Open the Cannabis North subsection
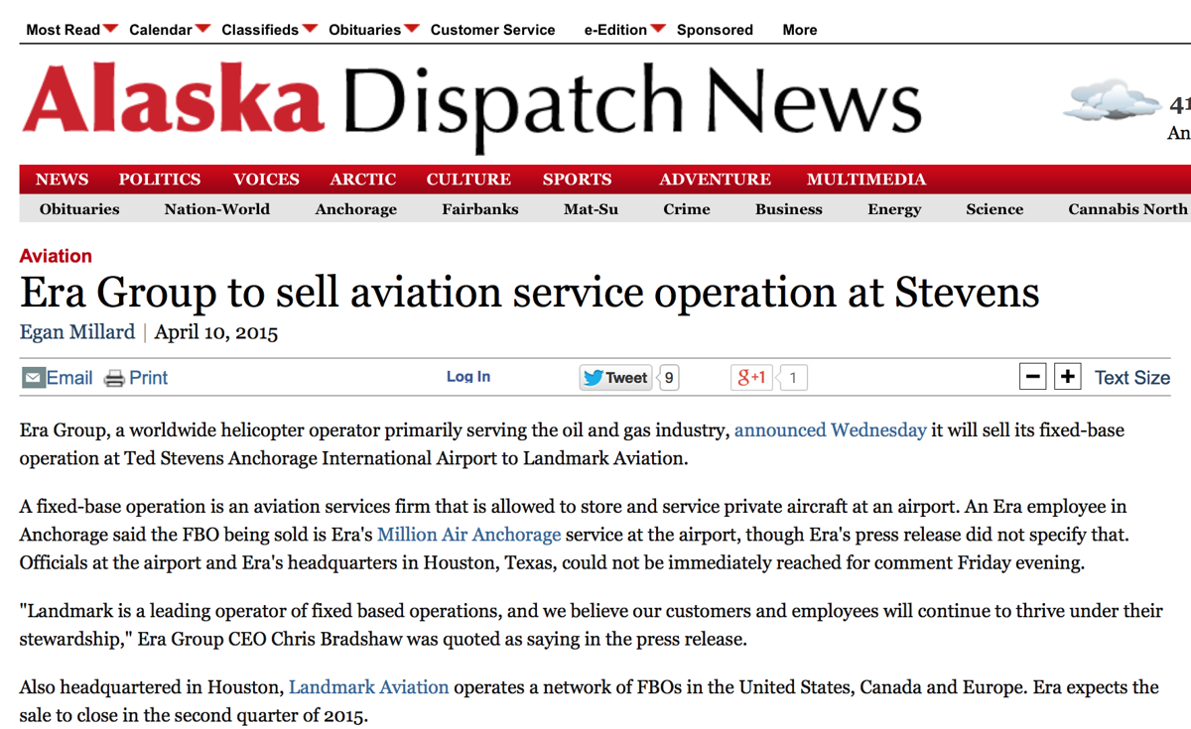Viewport: 1191px width, 729px height. (1127, 209)
